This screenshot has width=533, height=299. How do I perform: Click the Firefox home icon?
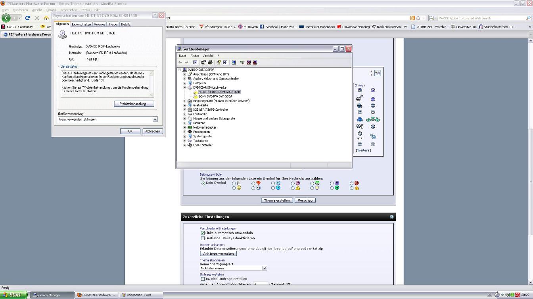pos(46,18)
